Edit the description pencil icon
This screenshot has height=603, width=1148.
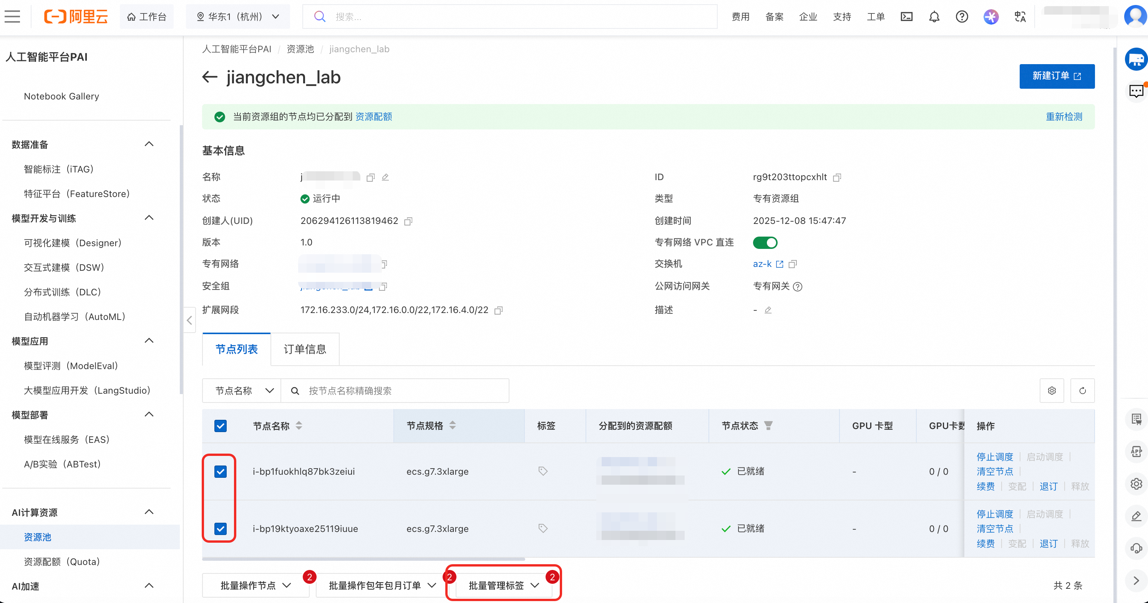[x=768, y=310]
